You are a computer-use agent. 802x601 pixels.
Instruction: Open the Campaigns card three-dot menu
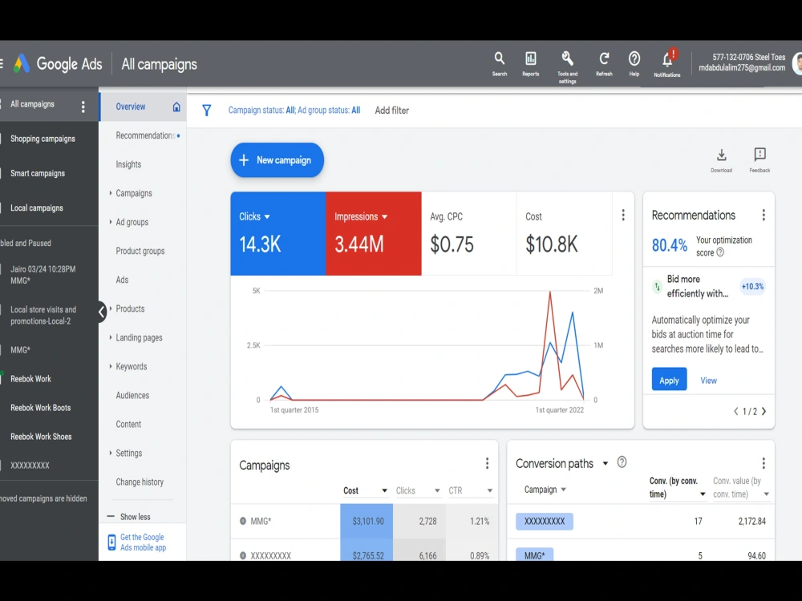[487, 463]
